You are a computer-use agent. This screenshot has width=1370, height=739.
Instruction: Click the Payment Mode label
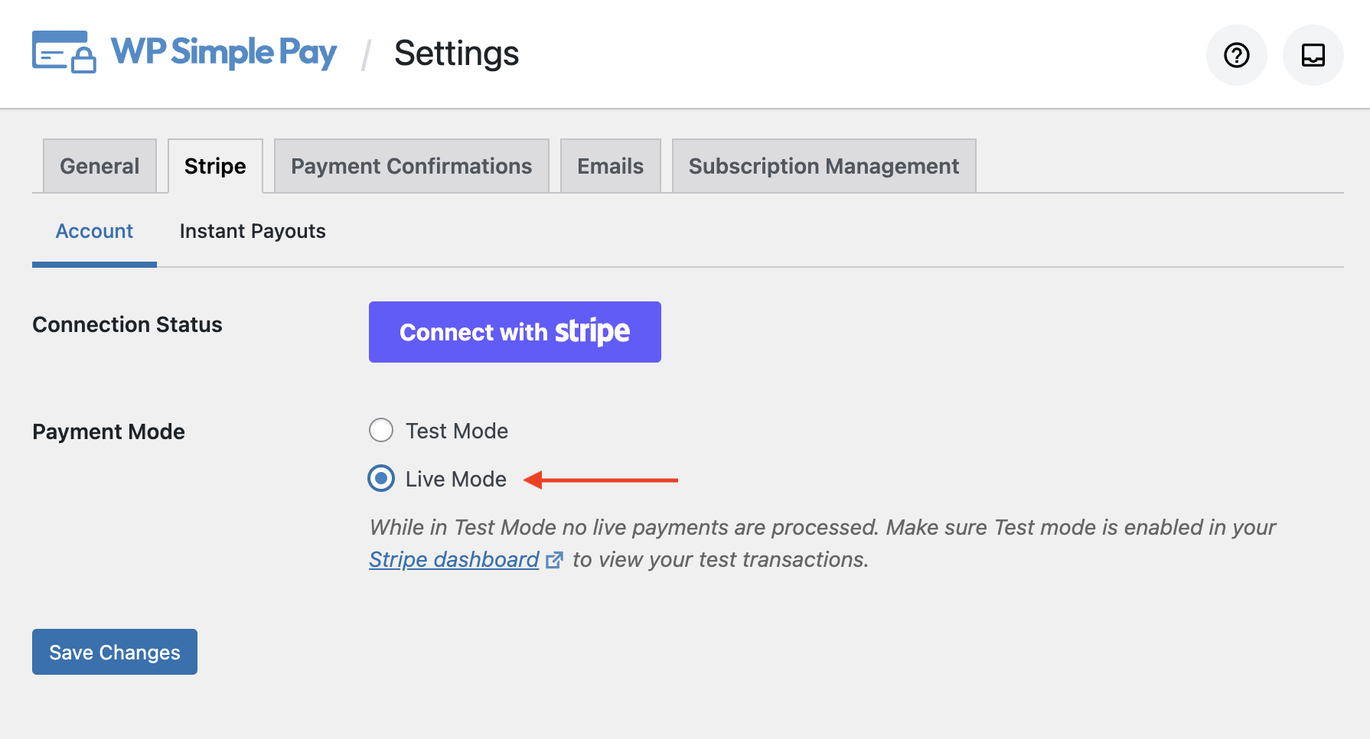109,431
